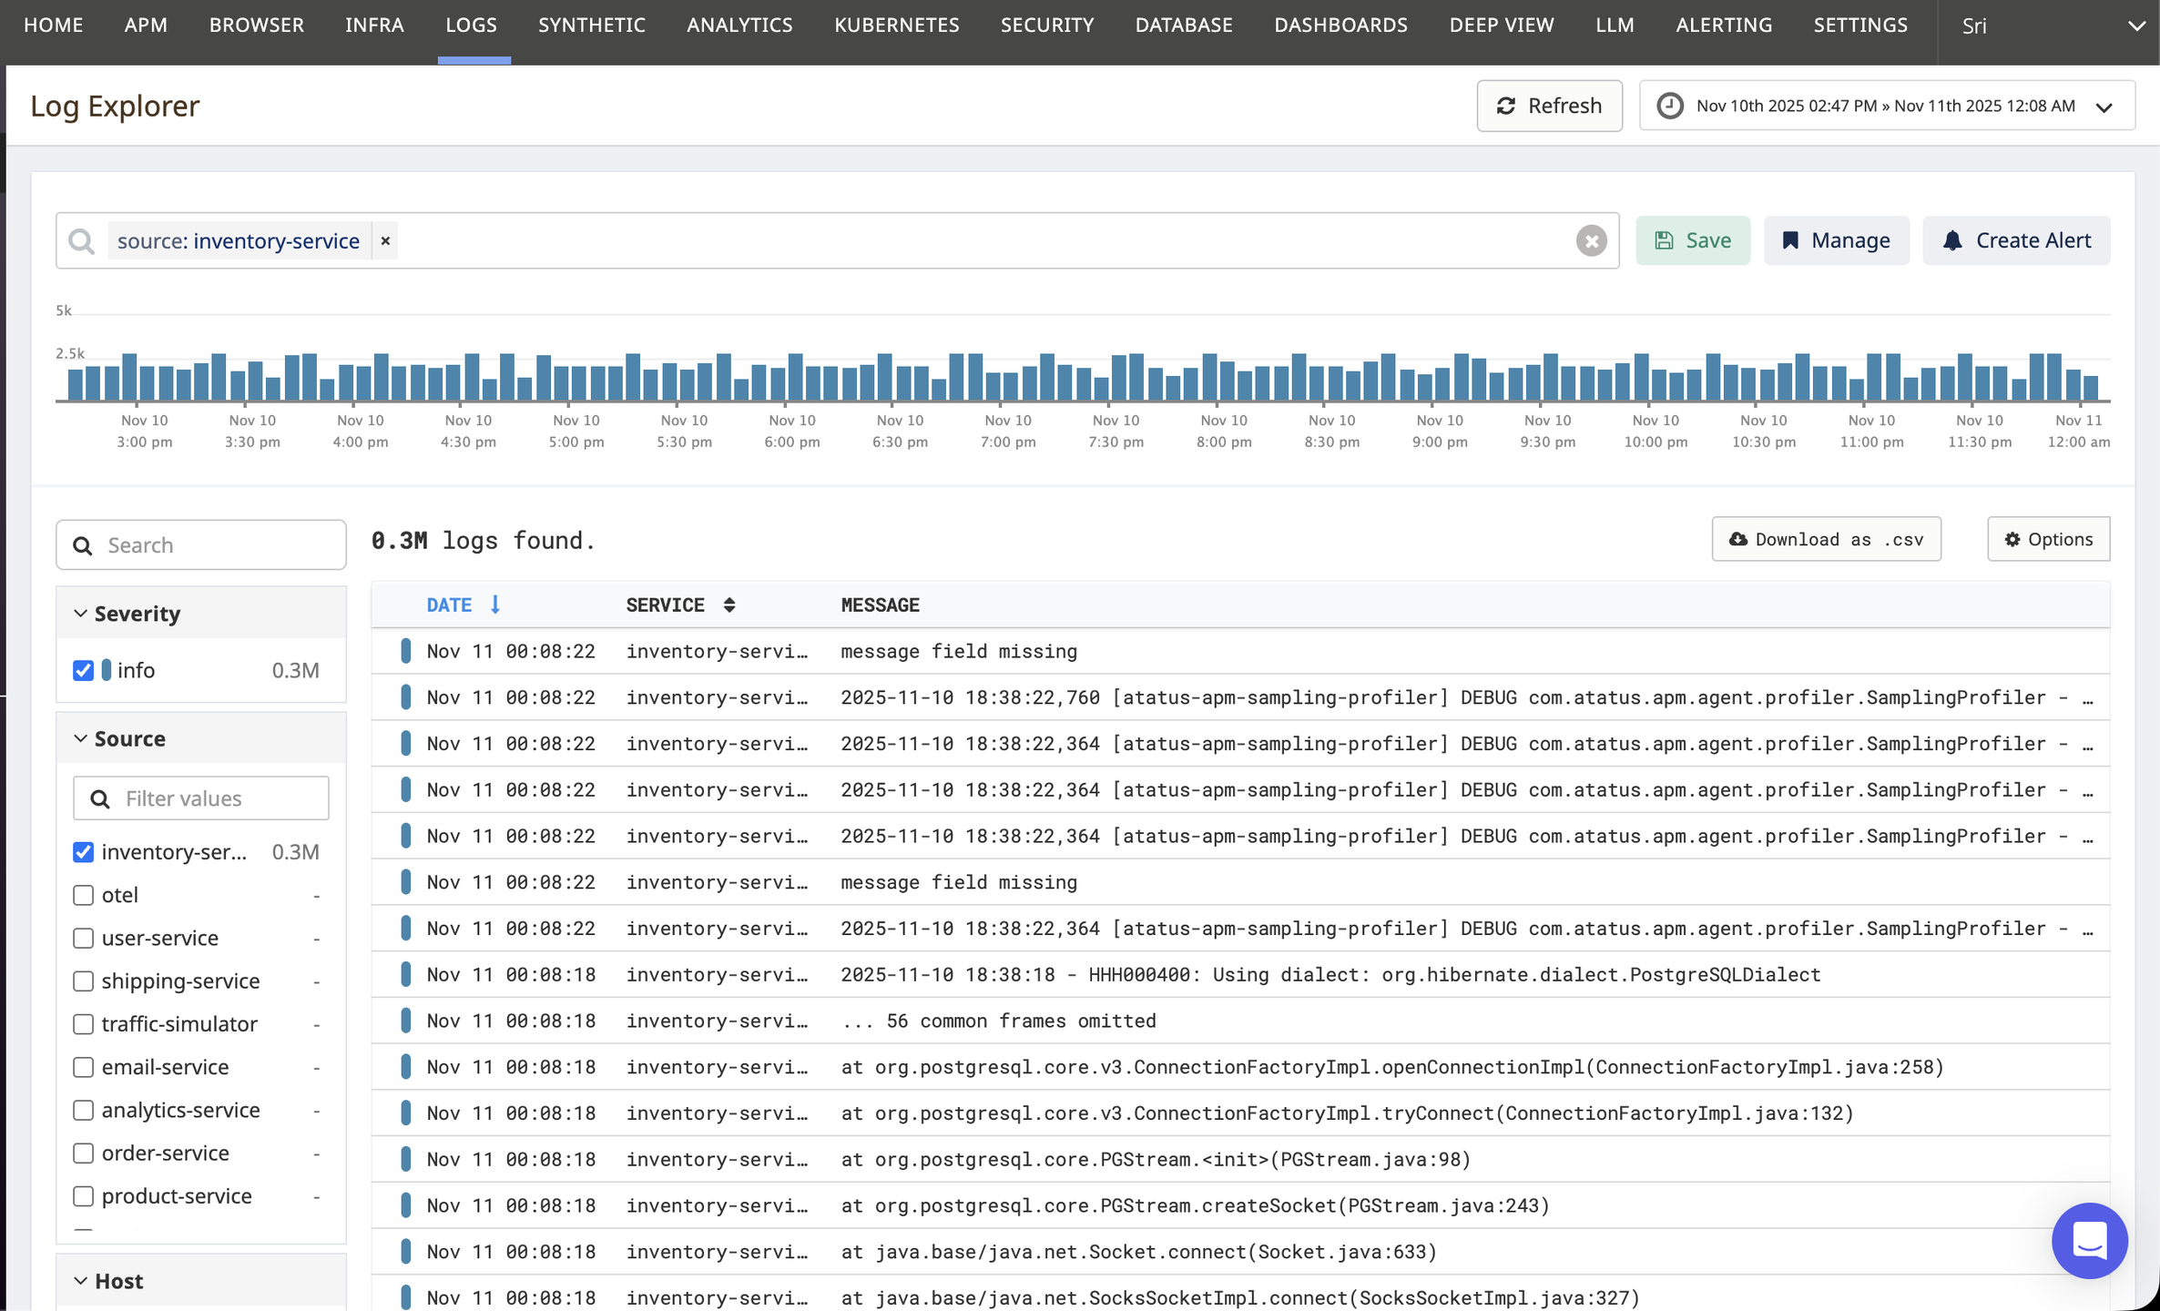2160x1311 pixels.
Task: Click the Save button
Action: coord(1693,240)
